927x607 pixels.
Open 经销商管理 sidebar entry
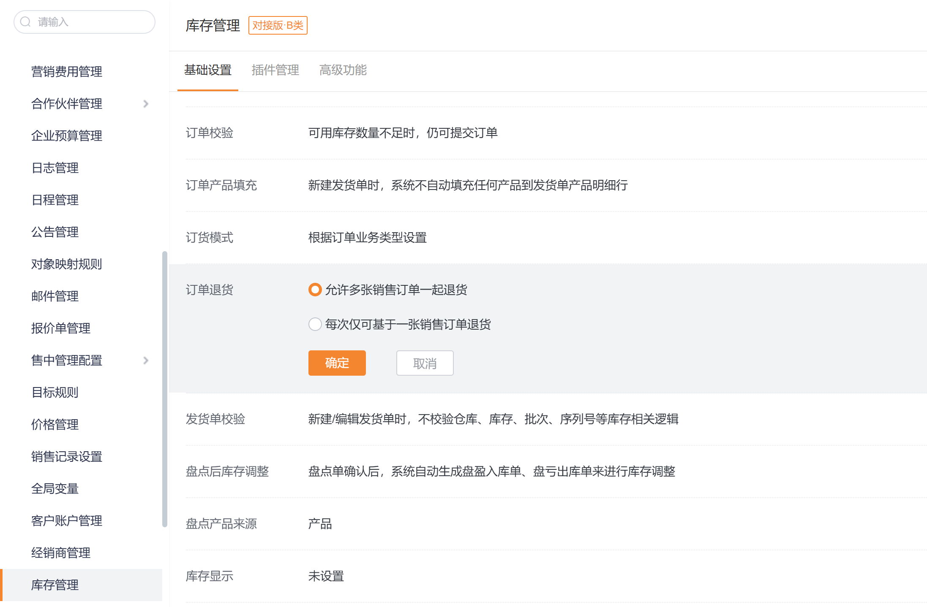[61, 553]
